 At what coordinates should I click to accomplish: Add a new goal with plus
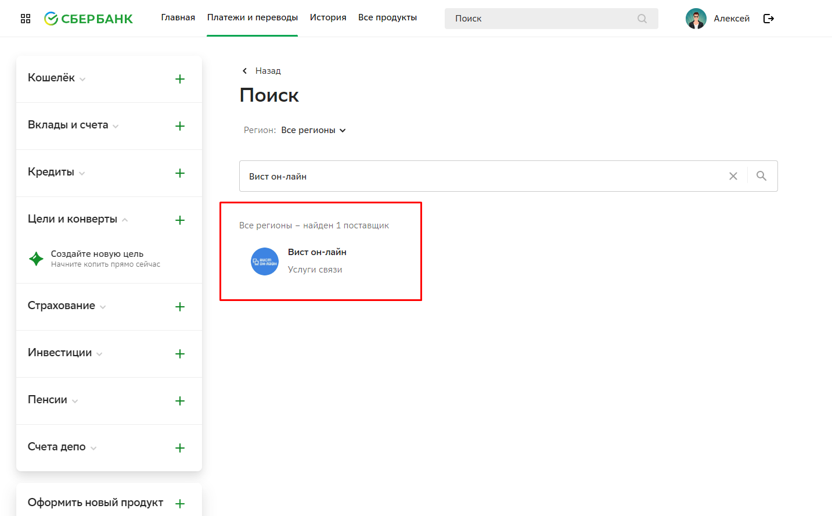(x=180, y=220)
